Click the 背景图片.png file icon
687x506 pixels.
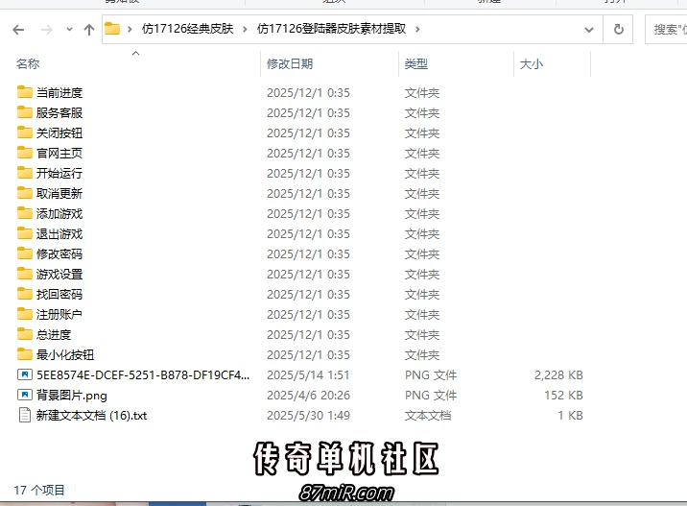pyautogui.click(x=25, y=395)
